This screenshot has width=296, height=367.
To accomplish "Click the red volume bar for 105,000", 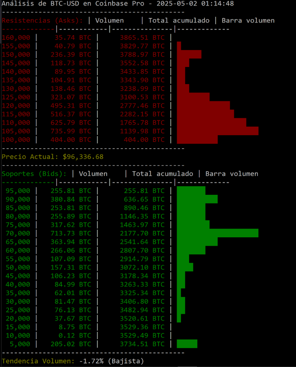I will [x=217, y=131].
